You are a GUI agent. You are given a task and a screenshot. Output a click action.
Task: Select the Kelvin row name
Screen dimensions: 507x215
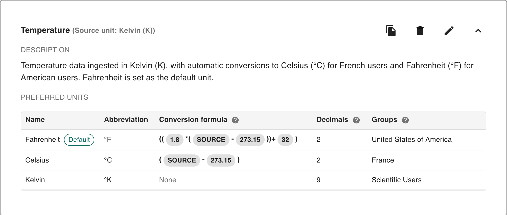point(35,180)
